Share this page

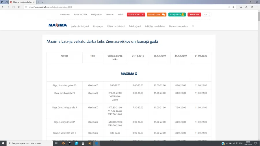[x=252, y=7]
